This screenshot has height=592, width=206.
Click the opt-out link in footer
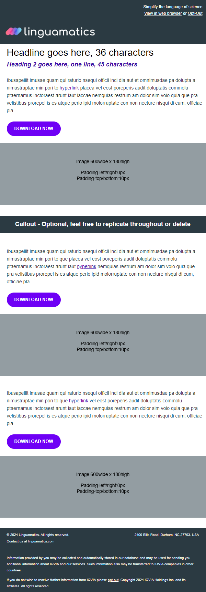[x=113, y=580]
